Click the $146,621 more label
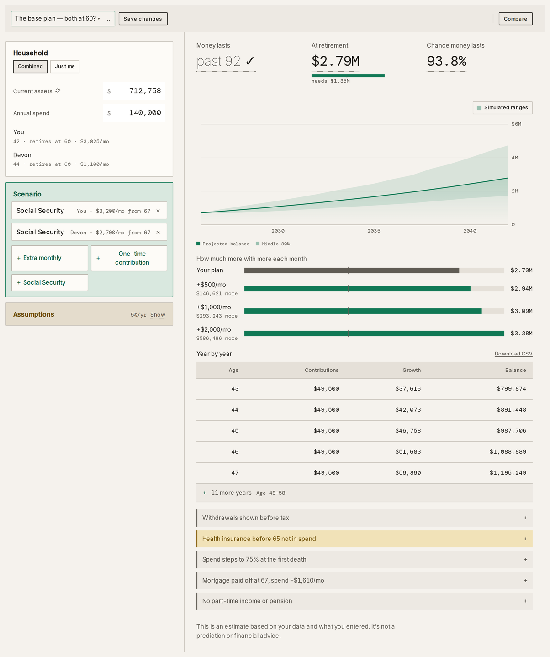Image resolution: width=550 pixels, height=657 pixels. [217, 294]
